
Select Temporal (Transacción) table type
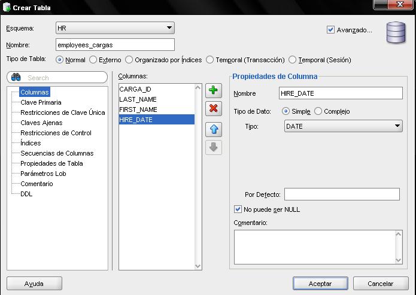pos(209,60)
